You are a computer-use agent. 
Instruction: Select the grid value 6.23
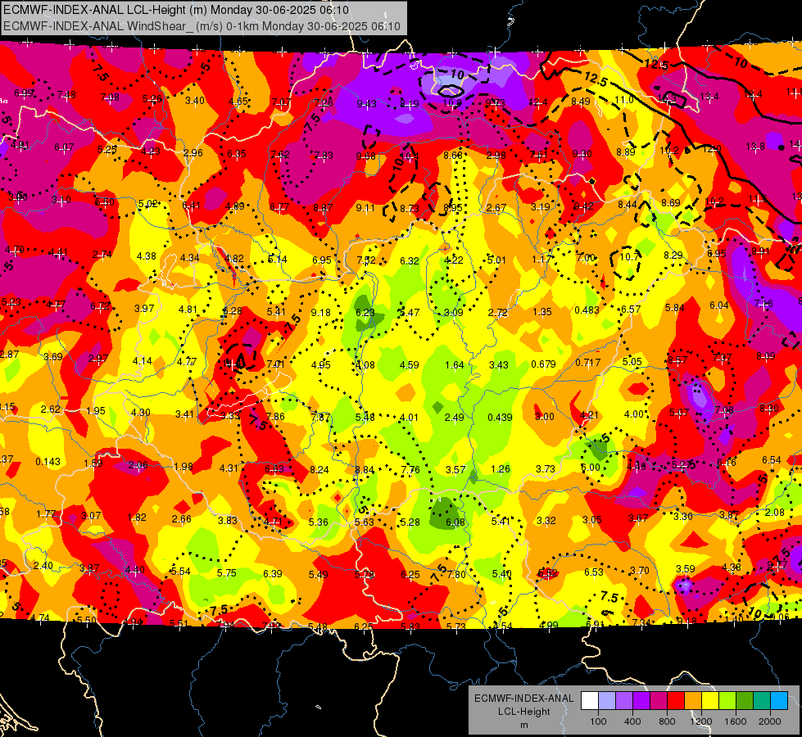coord(365,313)
